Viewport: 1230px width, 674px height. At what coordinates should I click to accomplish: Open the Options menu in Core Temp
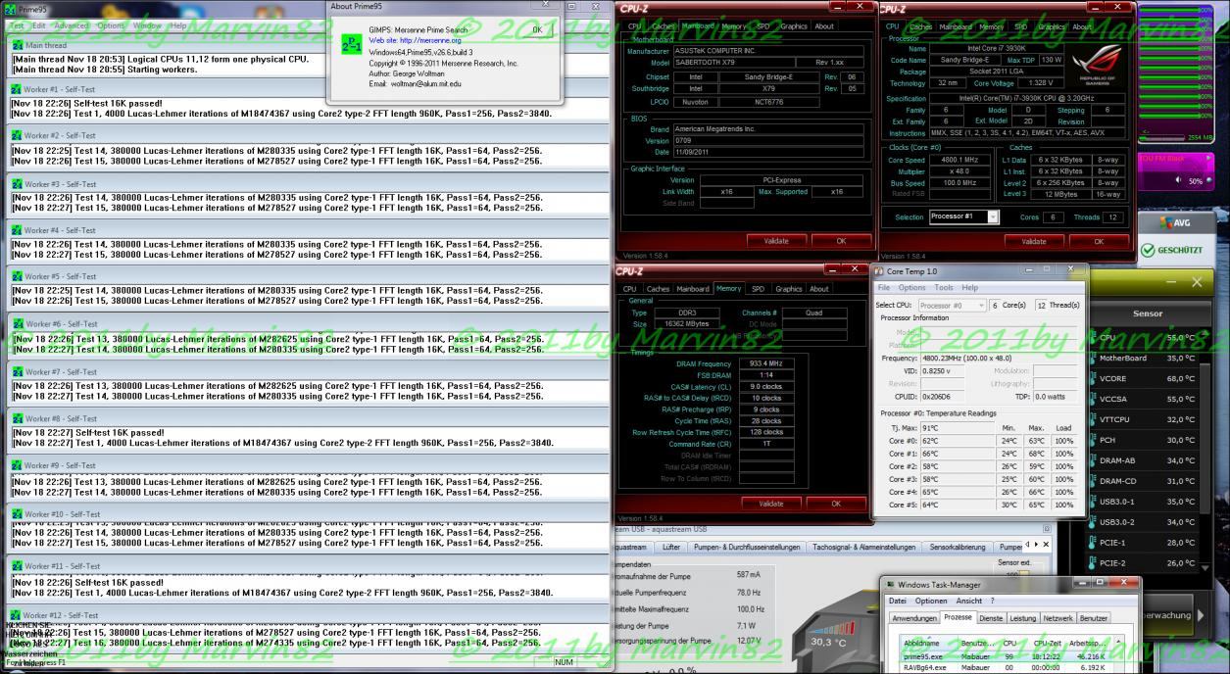[911, 288]
